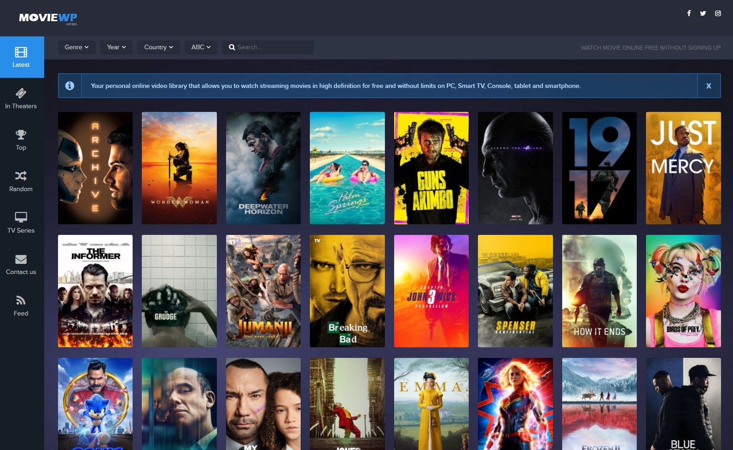Viewport: 733px width, 450px height.
Task: Open the Breaking Bad poster
Action: click(347, 291)
